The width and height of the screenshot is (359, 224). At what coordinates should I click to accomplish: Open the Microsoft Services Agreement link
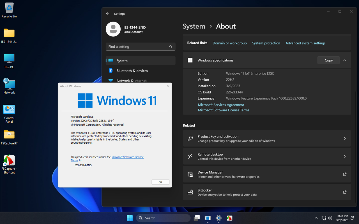click(221, 105)
